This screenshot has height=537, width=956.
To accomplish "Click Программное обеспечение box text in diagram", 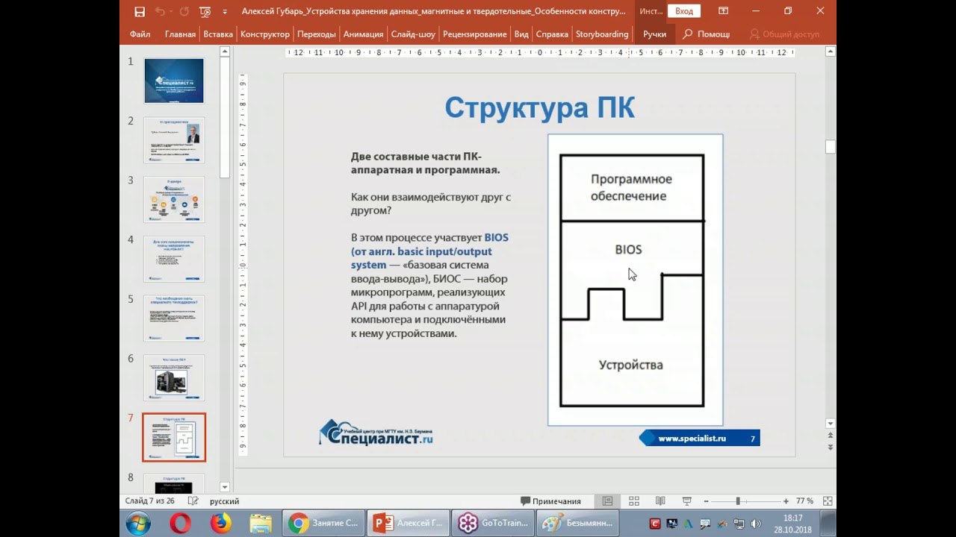I will click(631, 187).
